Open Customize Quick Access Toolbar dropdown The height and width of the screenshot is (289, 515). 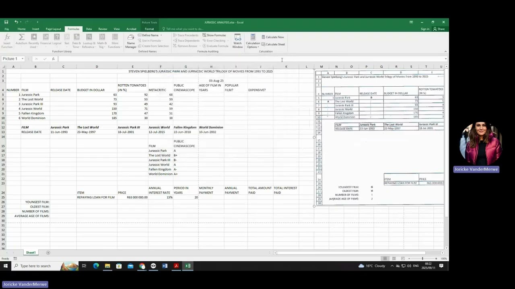(x=37, y=22)
